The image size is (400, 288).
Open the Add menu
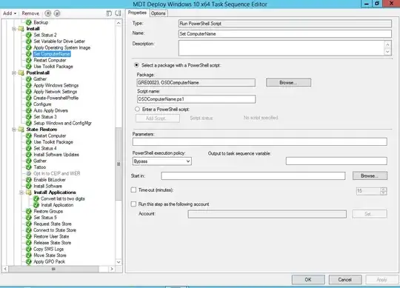(x=10, y=13)
